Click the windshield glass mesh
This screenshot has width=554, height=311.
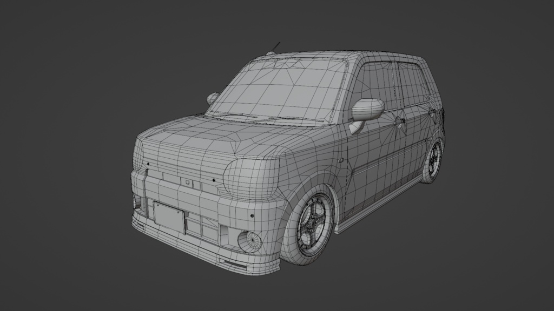click(x=279, y=91)
